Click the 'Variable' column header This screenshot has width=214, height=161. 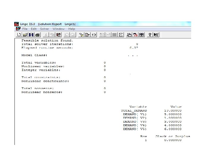point(138,107)
